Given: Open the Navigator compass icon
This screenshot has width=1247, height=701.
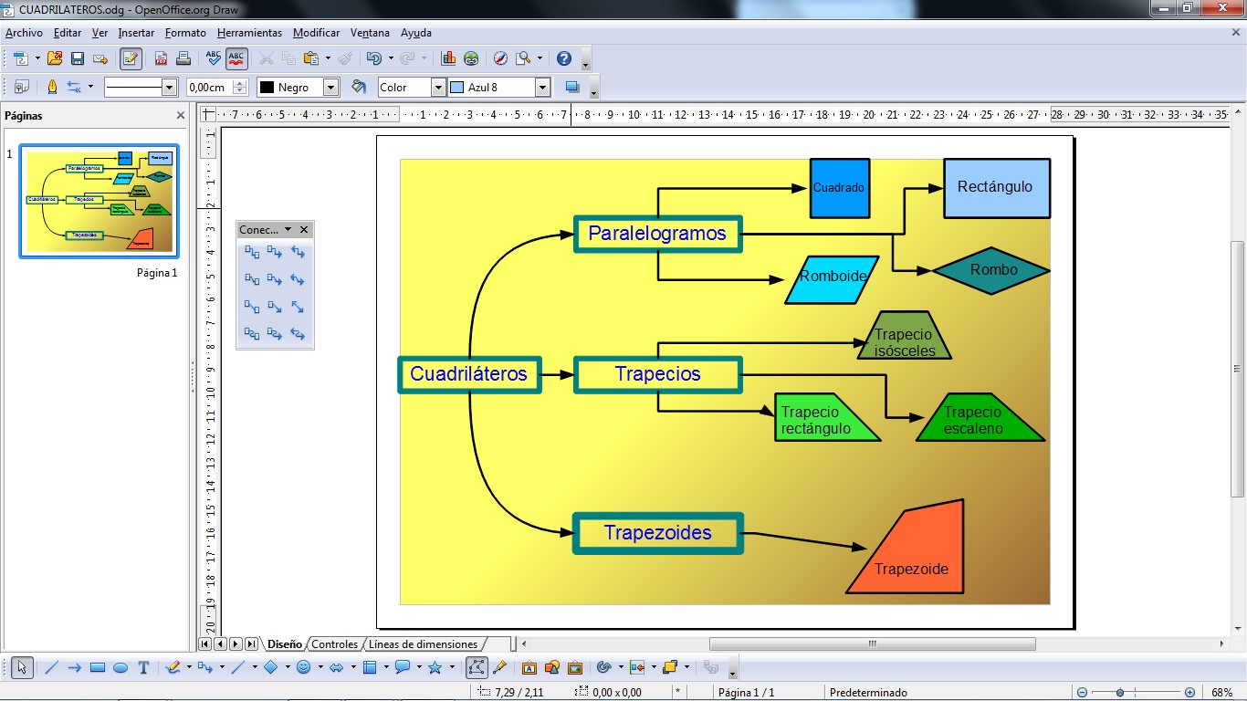Looking at the screenshot, I should point(500,58).
